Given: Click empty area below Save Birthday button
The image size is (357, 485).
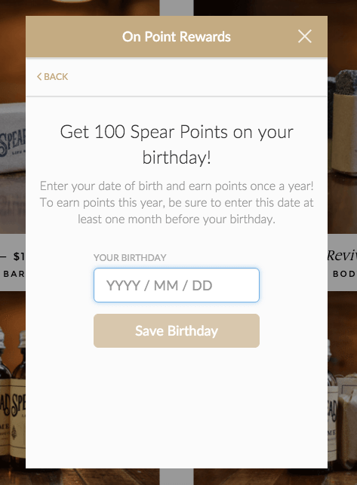Looking at the screenshot, I should pyautogui.click(x=177, y=408).
